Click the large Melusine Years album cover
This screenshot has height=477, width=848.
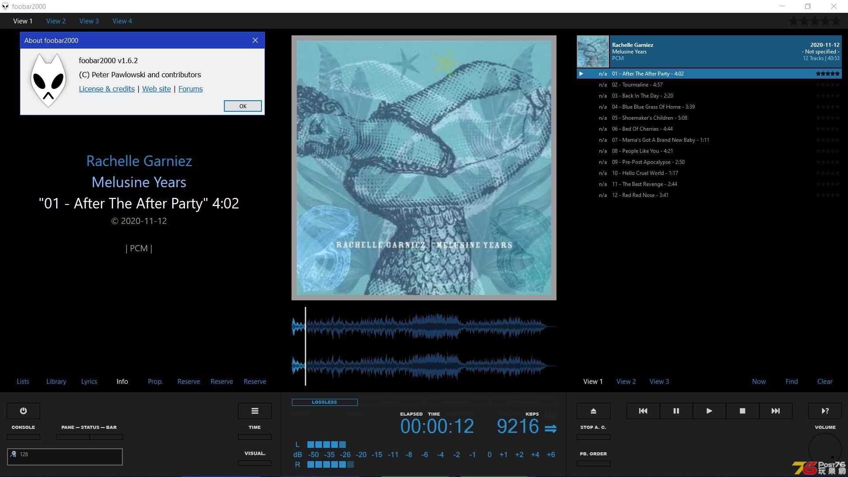pyautogui.click(x=424, y=168)
